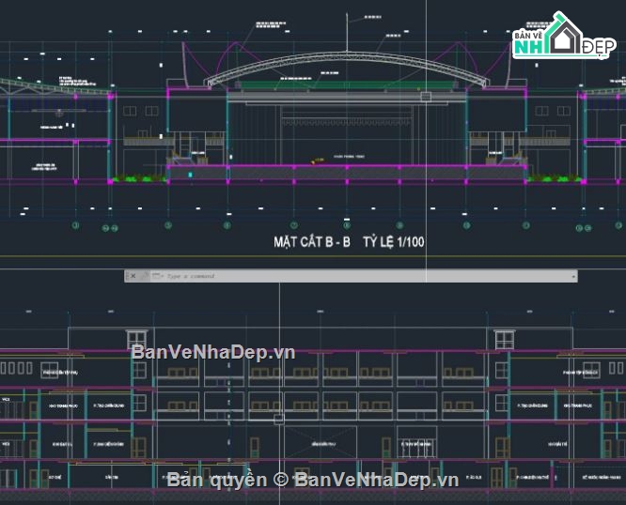Select the flagpole atop the arched roof

coord(347,32)
